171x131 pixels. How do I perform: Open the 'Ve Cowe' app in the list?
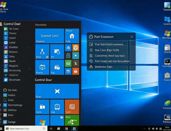11,29
